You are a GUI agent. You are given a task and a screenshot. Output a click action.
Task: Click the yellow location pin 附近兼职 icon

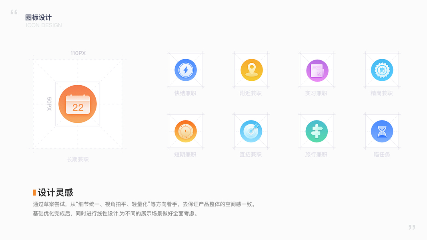click(252, 70)
